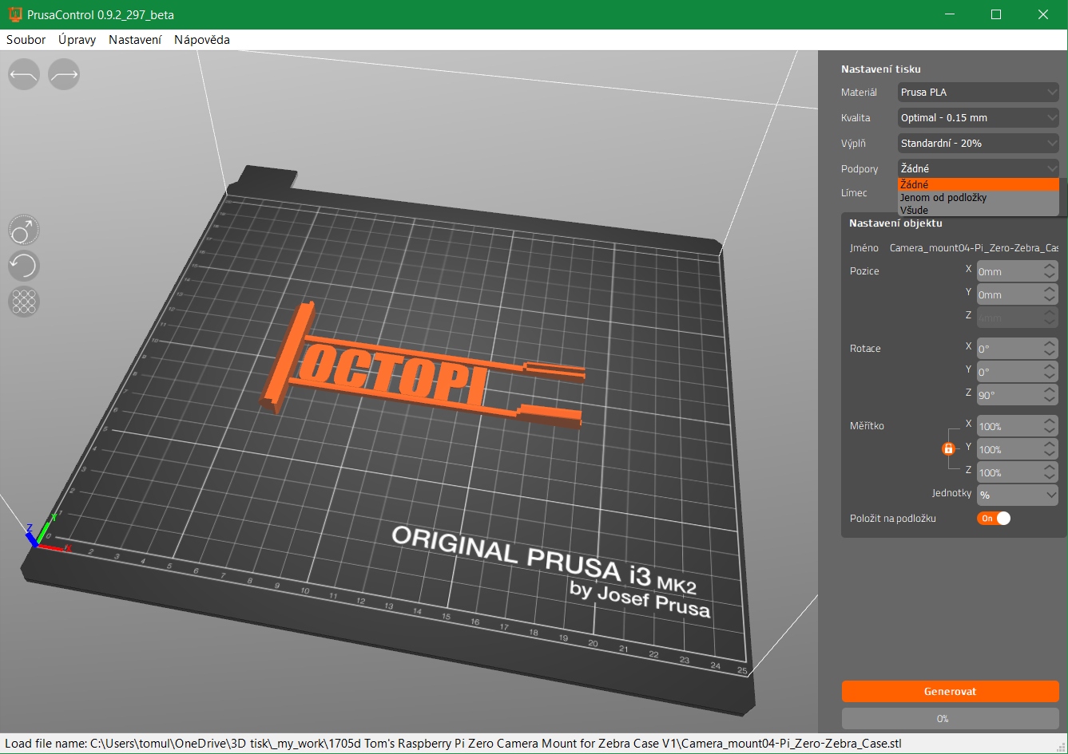The width and height of the screenshot is (1068, 754).
Task: Click the Jméno object name field
Action: click(x=974, y=248)
